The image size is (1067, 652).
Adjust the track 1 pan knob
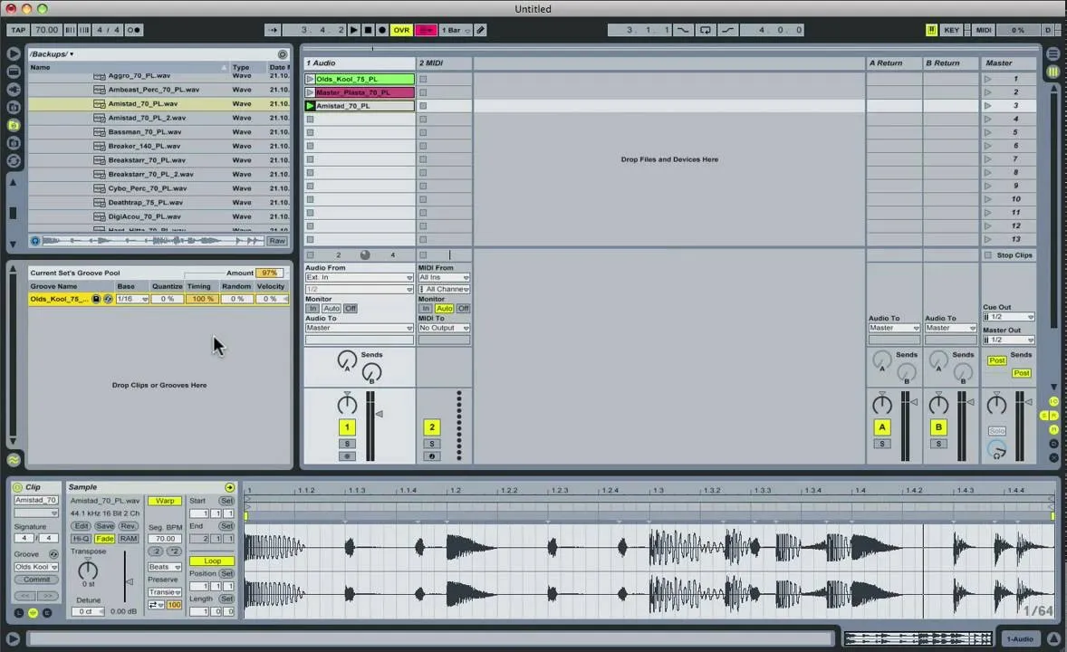[347, 404]
